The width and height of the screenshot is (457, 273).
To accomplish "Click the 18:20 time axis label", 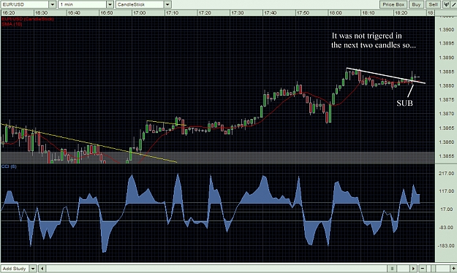I will point(401,13).
